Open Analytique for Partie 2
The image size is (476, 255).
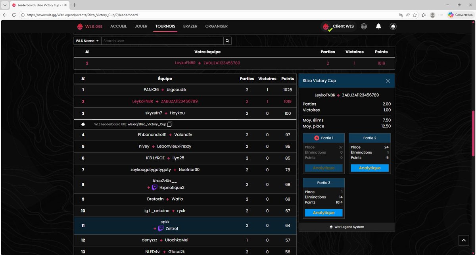370,168
